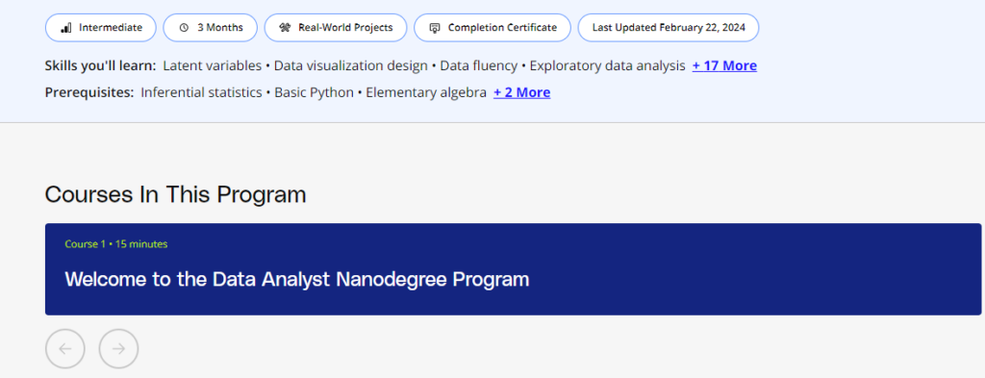This screenshot has height=378, width=985.
Task: Click the 'Inferential statistics' prerequisite text
Action: point(202,92)
